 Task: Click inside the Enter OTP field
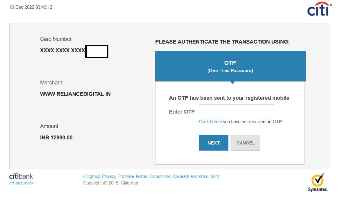[236, 111]
